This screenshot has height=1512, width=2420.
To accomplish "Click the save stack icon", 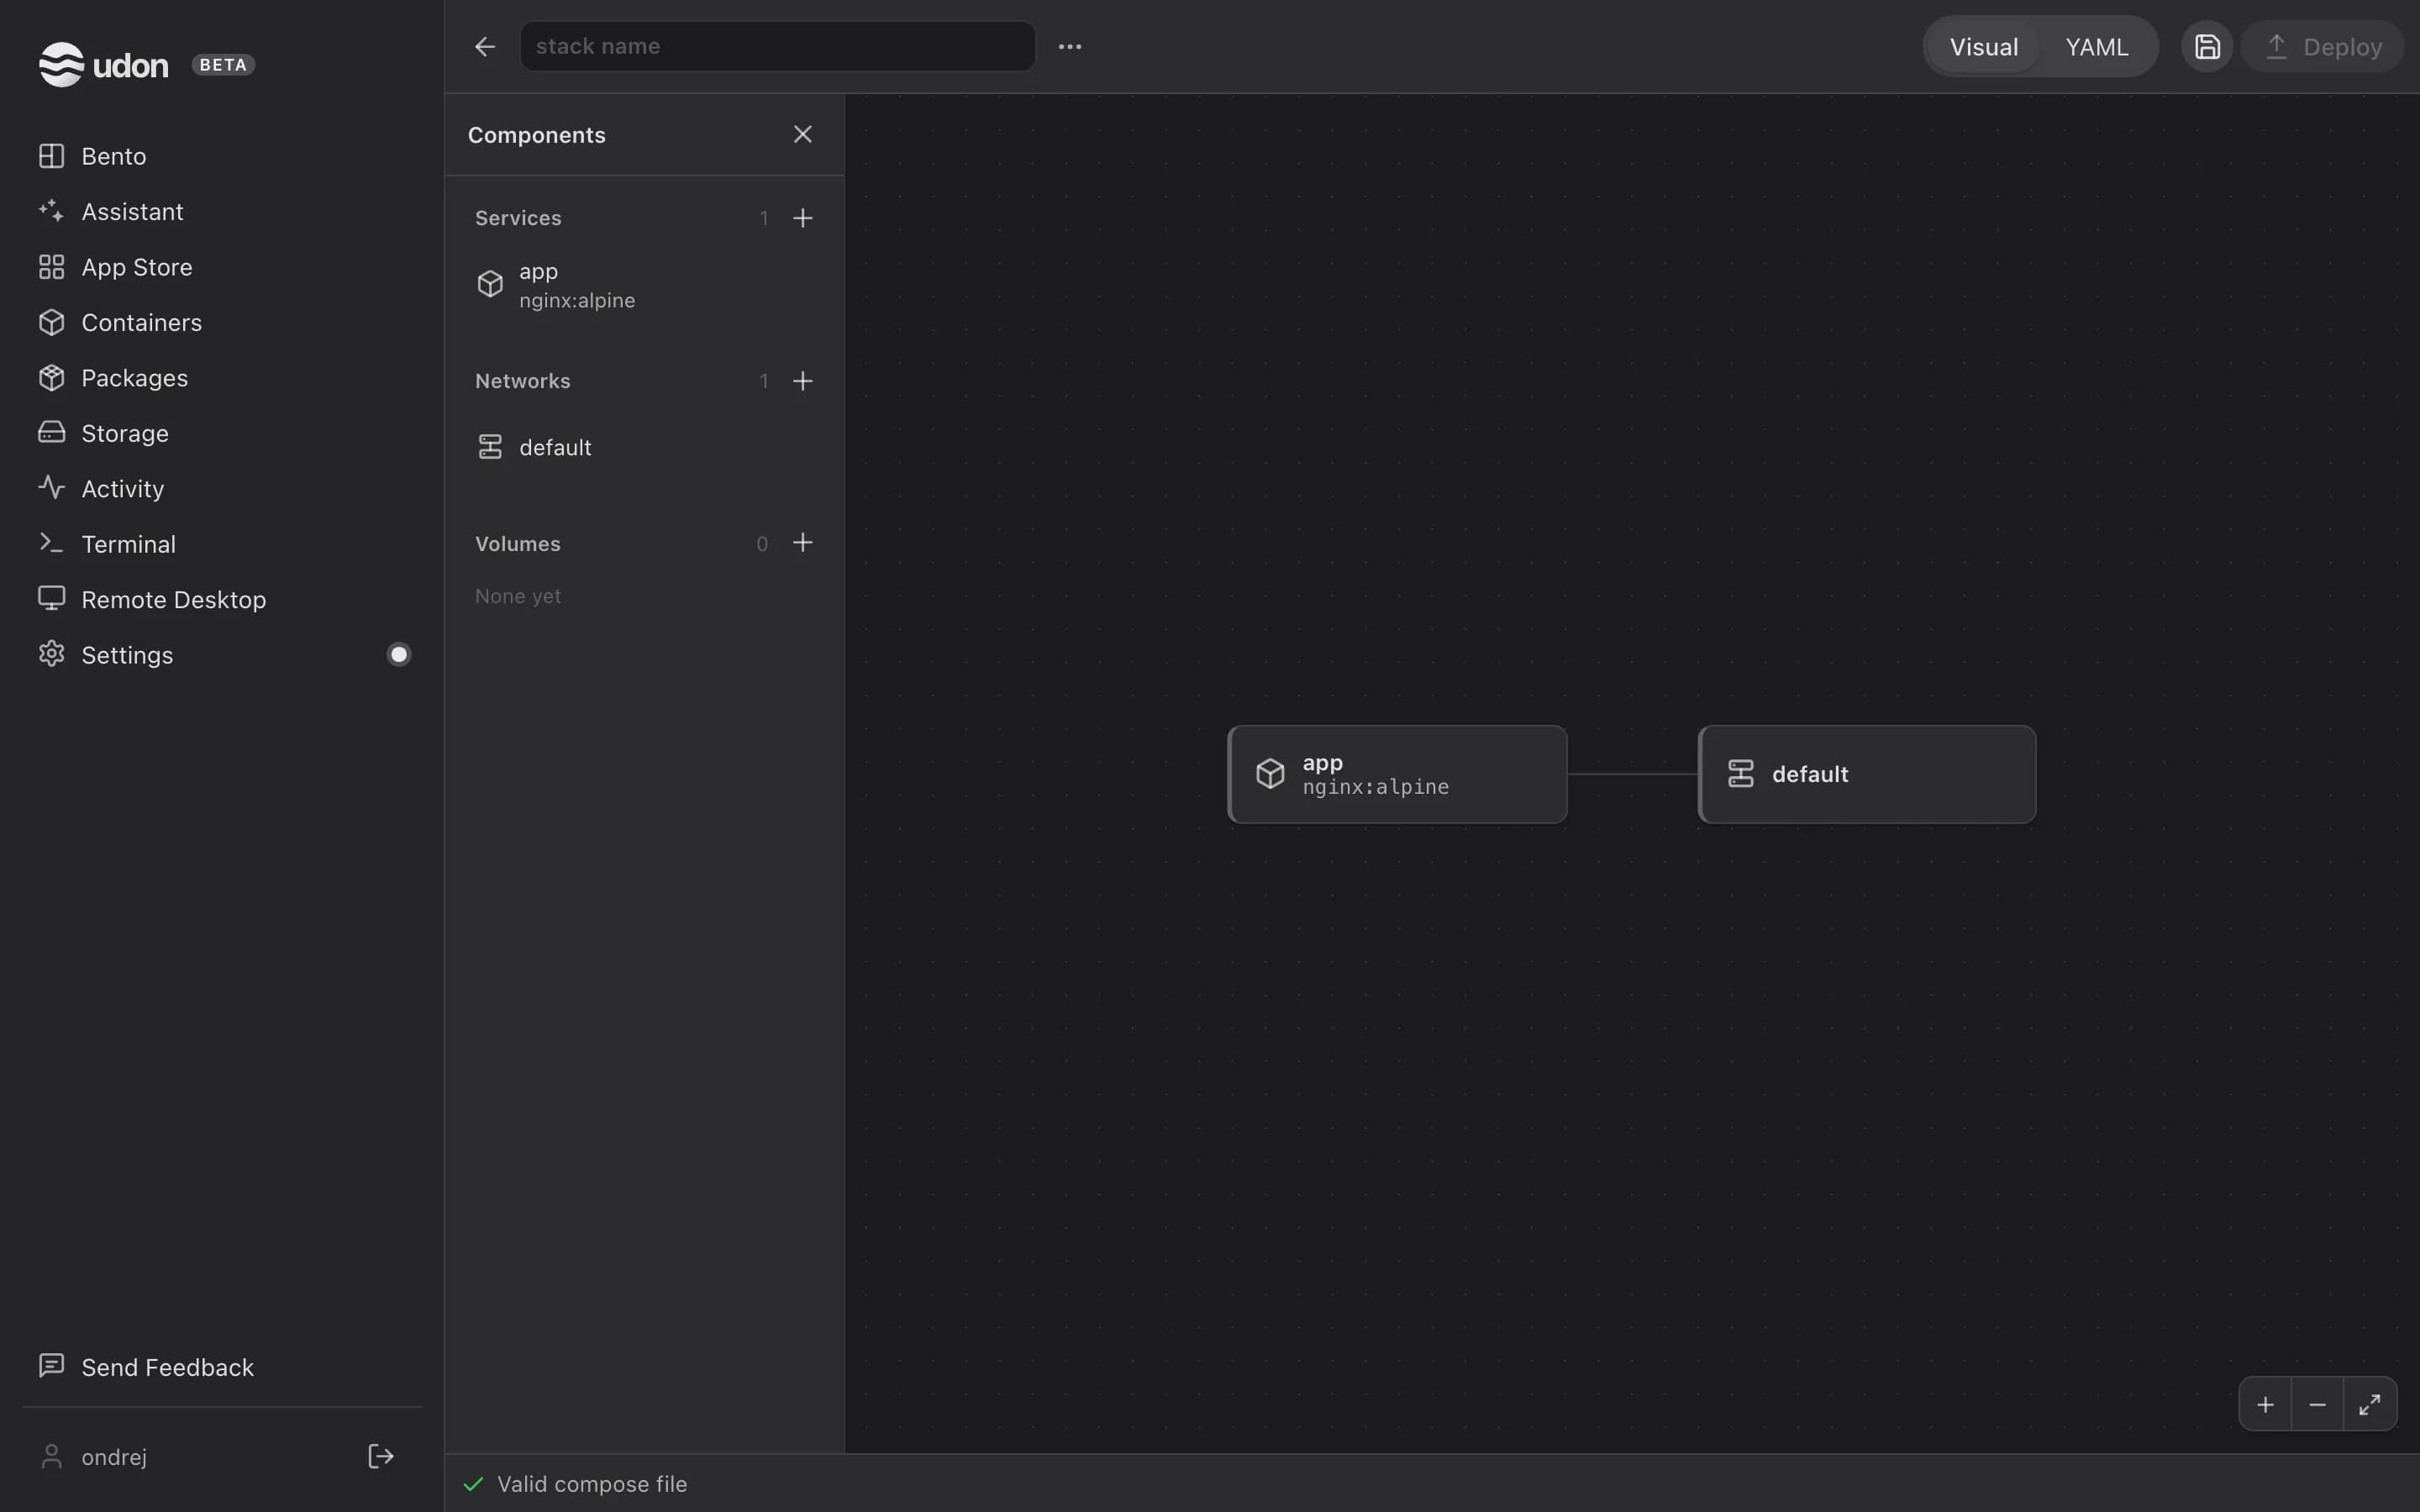I will (x=2207, y=47).
